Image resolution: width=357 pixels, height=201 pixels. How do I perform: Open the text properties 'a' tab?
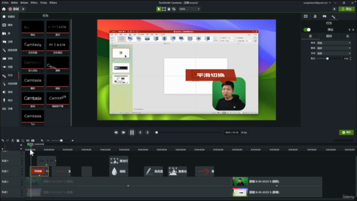pos(315,16)
